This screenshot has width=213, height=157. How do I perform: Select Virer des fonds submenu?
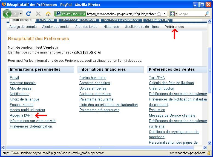point(86,27)
